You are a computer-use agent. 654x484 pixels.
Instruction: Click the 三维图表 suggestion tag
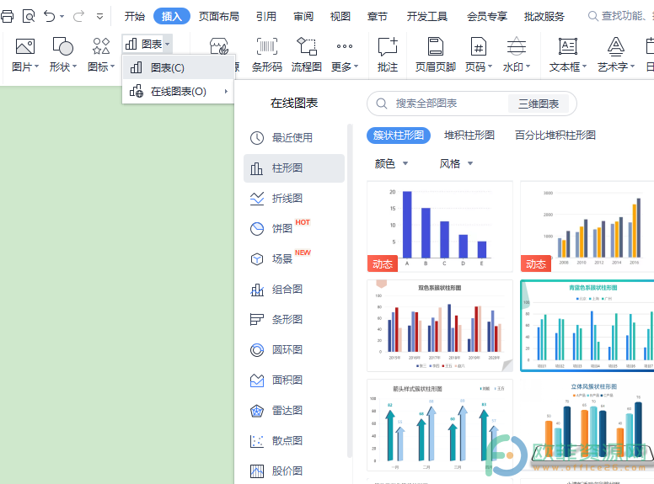coord(538,104)
